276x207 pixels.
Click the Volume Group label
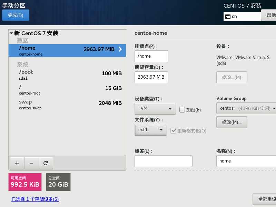tap(231, 98)
